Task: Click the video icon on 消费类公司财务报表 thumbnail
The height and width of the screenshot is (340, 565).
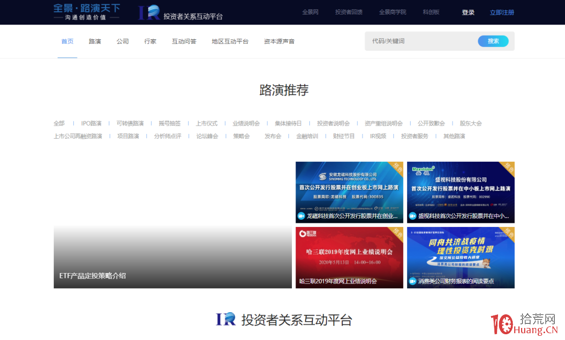Action: [412, 280]
